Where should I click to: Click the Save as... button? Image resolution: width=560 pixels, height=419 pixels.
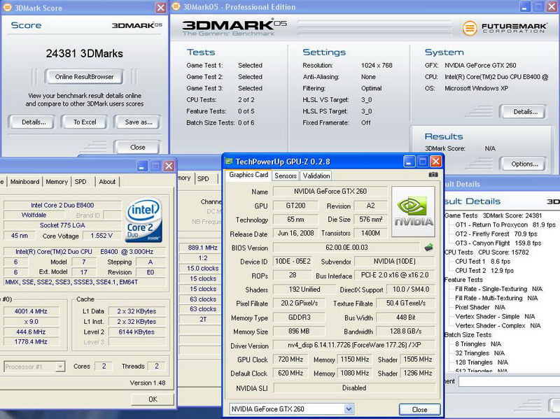click(x=138, y=122)
